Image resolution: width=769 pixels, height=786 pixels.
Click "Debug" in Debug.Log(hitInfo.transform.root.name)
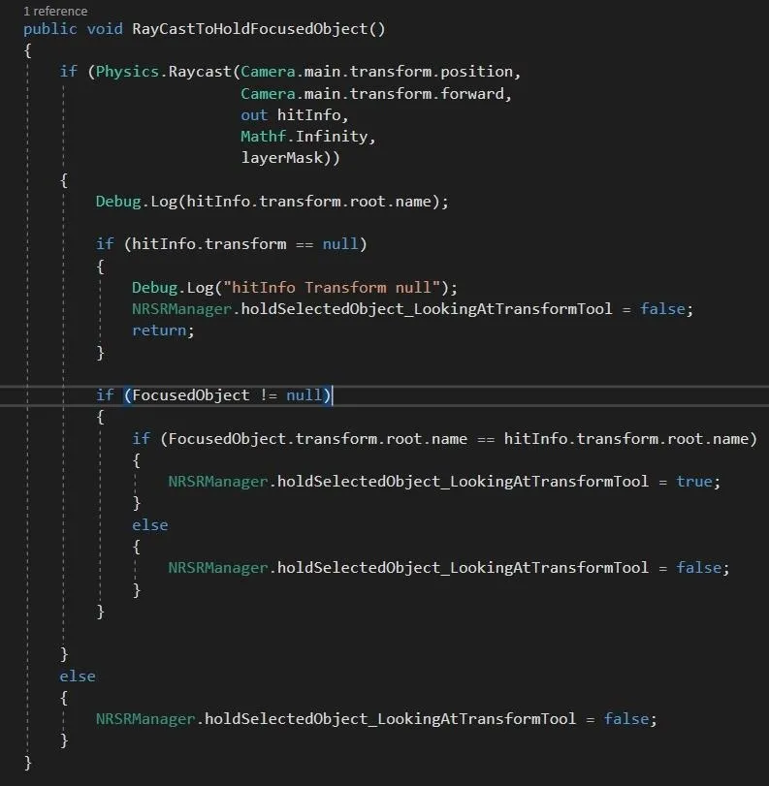point(118,202)
